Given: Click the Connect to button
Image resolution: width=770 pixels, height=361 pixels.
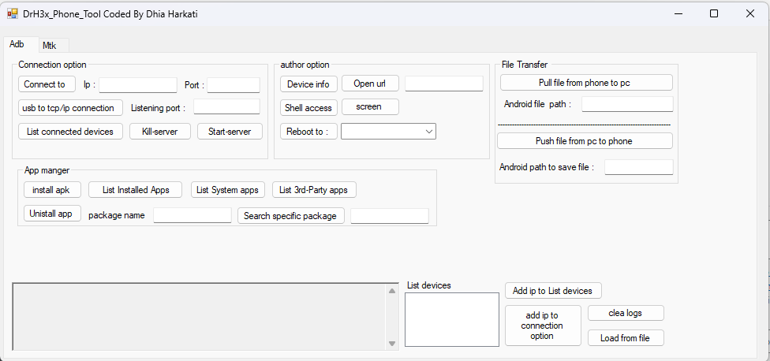Looking at the screenshot, I should [x=47, y=84].
